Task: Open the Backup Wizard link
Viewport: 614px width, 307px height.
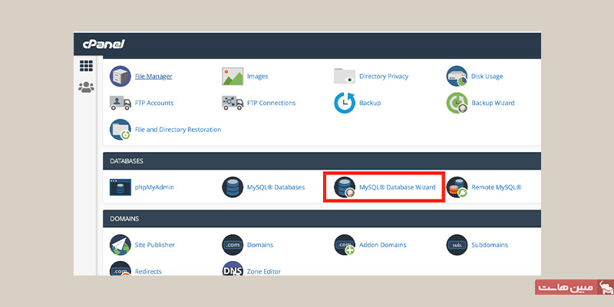Action: tap(493, 103)
